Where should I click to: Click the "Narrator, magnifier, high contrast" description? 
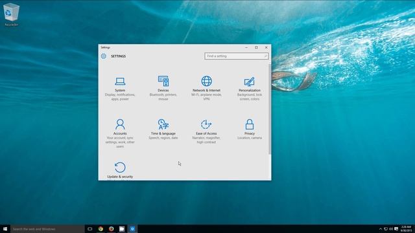206,140
